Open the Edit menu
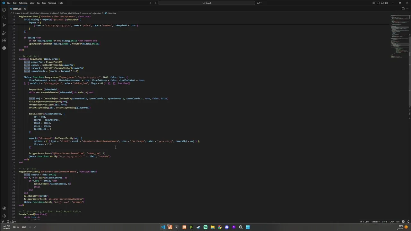 pos(14,3)
